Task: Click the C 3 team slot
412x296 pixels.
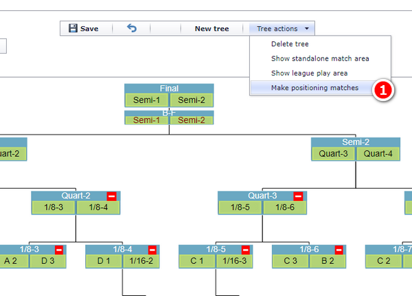Action: (290, 261)
